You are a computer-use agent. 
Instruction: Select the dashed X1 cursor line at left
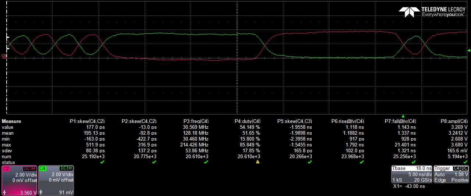pos(6,73)
